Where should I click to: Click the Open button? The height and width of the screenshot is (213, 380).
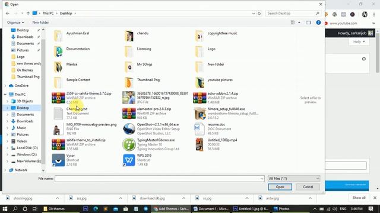[280, 187]
